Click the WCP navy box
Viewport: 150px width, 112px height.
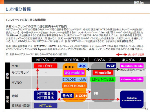(x=111, y=66)
